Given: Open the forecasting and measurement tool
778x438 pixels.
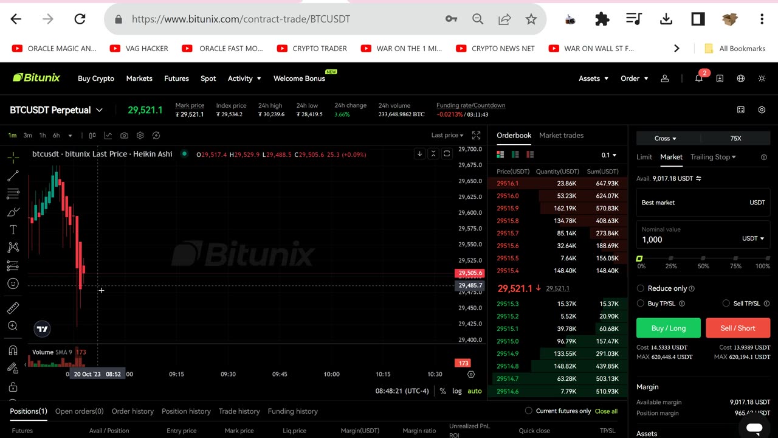Looking at the screenshot, I should (x=13, y=266).
